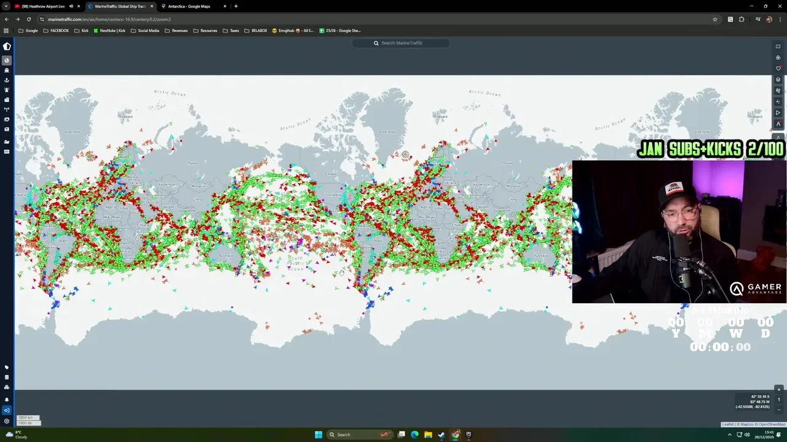Open the FACEBOOK bookmarks folder

pyautogui.click(x=56, y=31)
